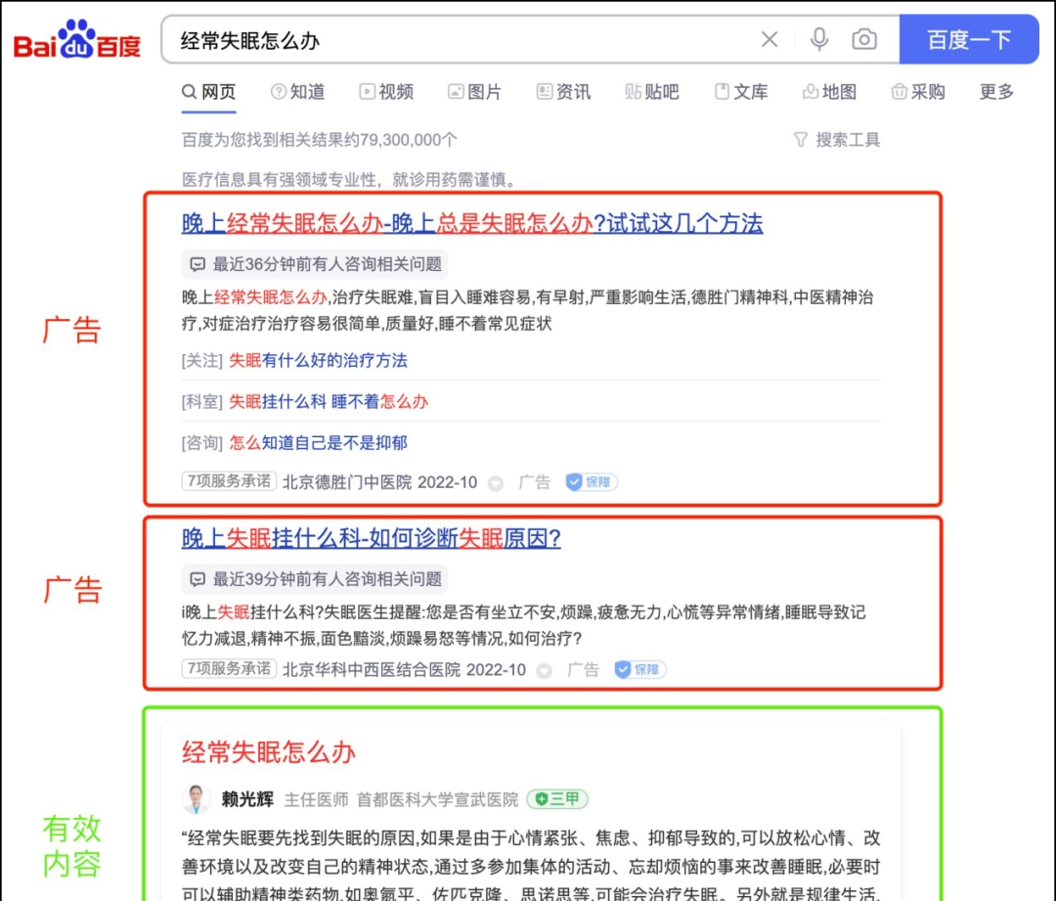Click 7项服务承诺 tag for 北京华科中西医结合医院
The height and width of the screenshot is (901, 1056).
pyautogui.click(x=229, y=668)
